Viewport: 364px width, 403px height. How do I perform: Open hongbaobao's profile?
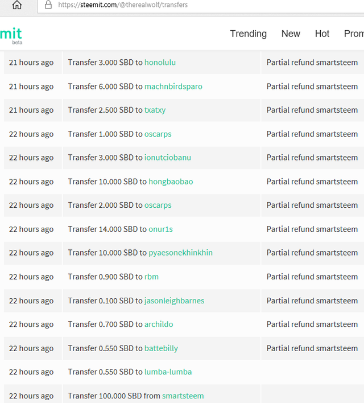click(x=171, y=182)
